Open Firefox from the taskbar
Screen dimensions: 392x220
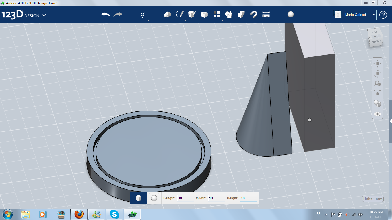click(79, 214)
